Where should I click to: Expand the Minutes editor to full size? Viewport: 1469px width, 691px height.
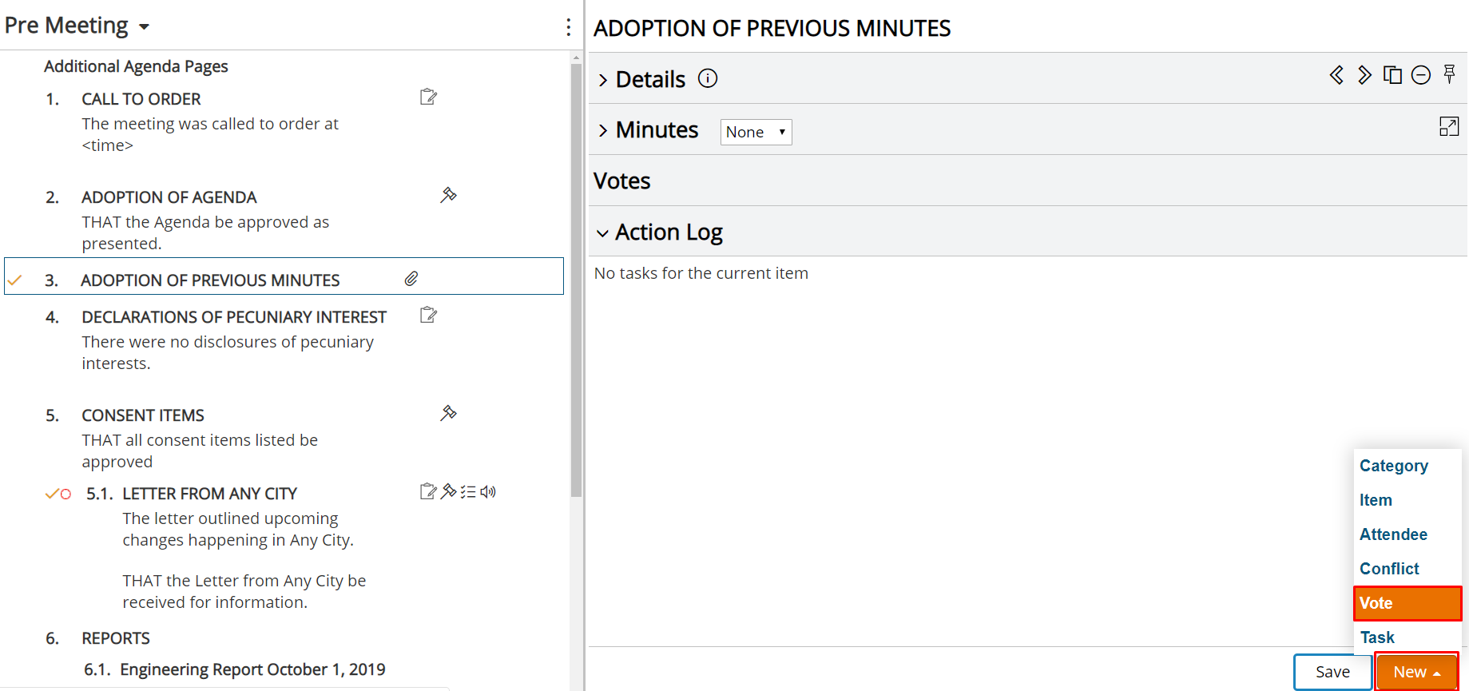tap(1449, 126)
